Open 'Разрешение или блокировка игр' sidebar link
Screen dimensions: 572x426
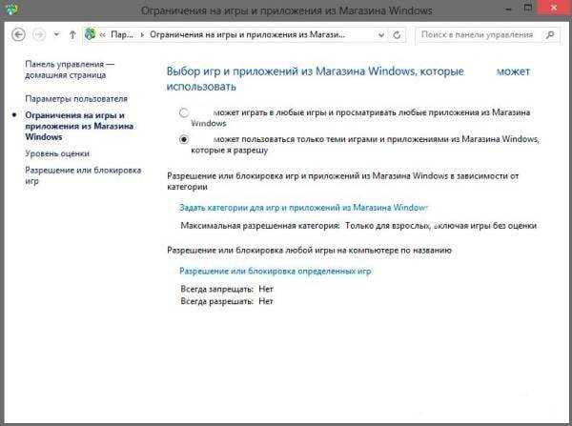tap(83, 175)
